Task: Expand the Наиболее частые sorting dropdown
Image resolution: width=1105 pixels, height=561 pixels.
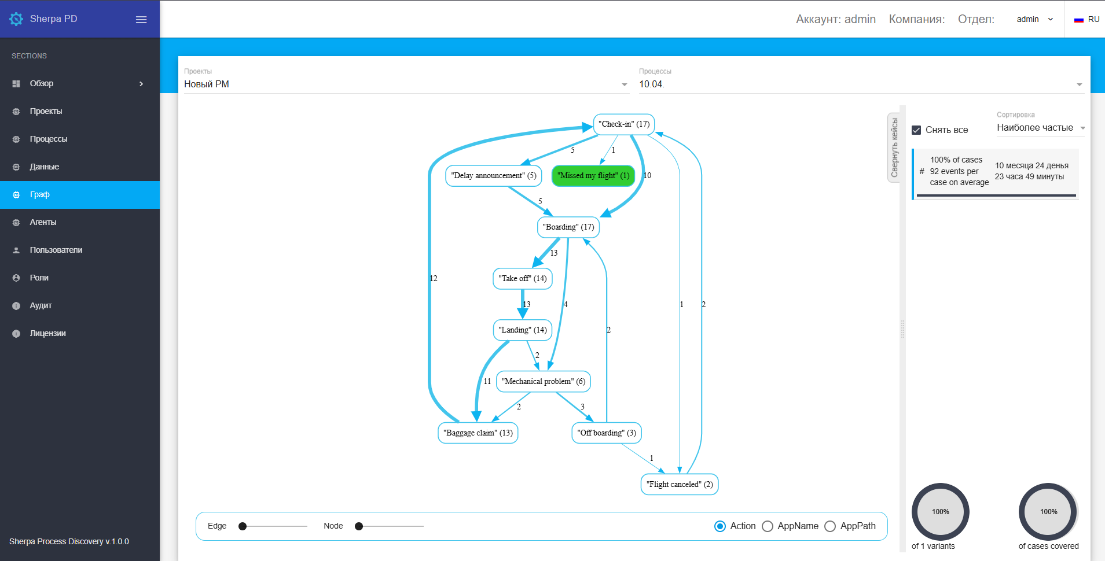Action: click(1040, 128)
